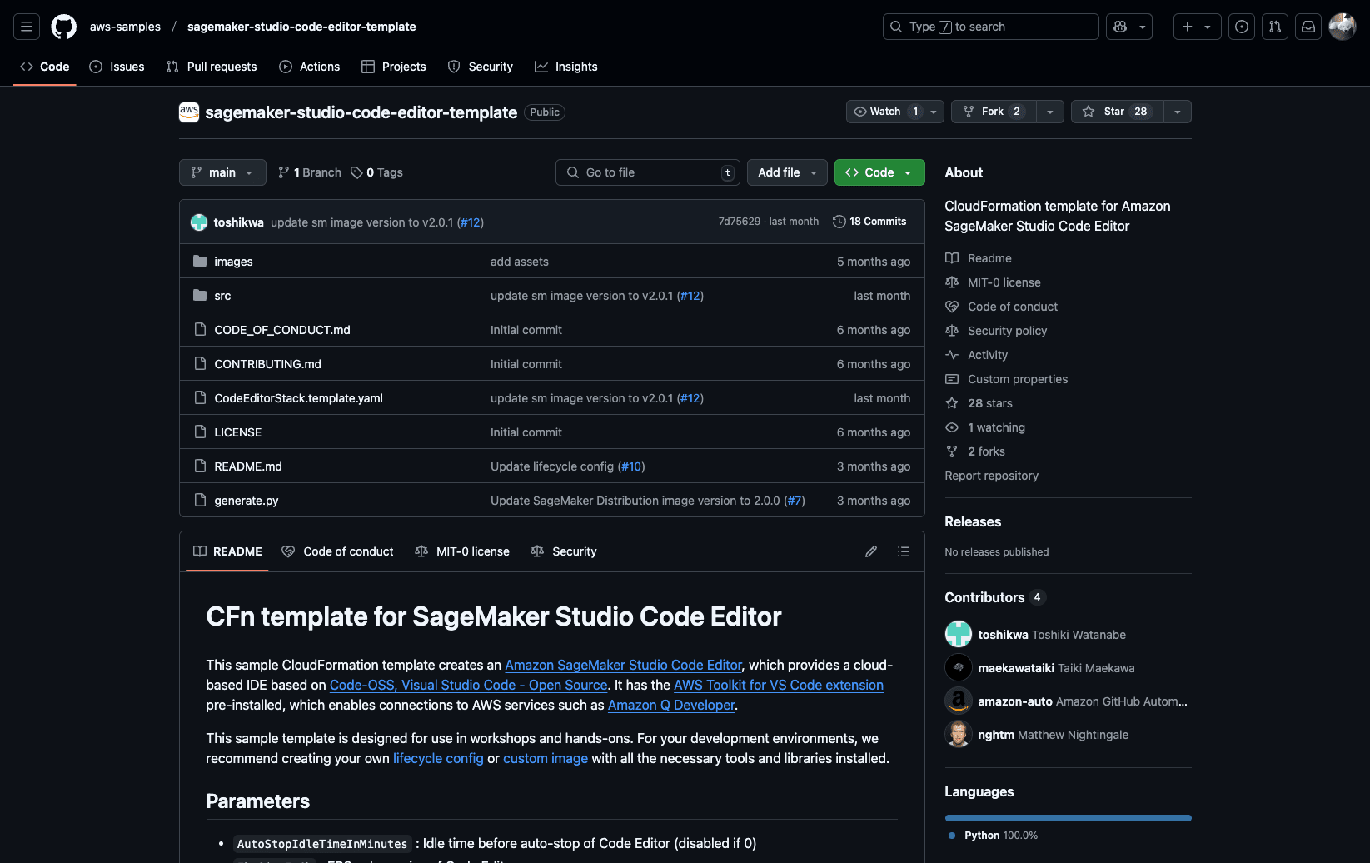Open the 18 Commits history
The width and height of the screenshot is (1370, 863).
pos(869,222)
